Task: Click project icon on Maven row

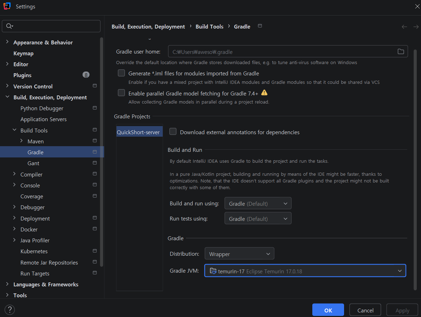Action: tap(95, 141)
